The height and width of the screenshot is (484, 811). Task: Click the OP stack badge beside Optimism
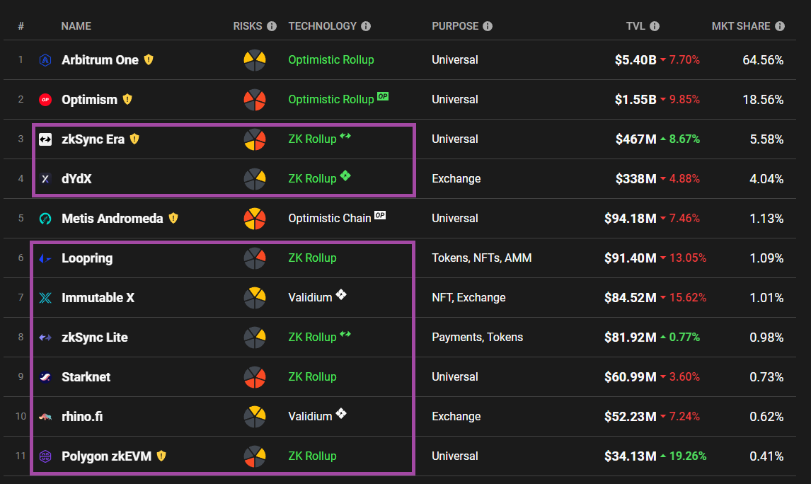[383, 96]
